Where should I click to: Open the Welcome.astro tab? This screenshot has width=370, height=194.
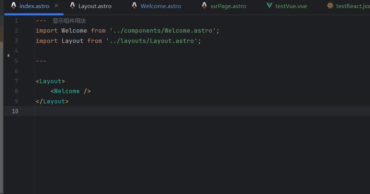coord(161,6)
